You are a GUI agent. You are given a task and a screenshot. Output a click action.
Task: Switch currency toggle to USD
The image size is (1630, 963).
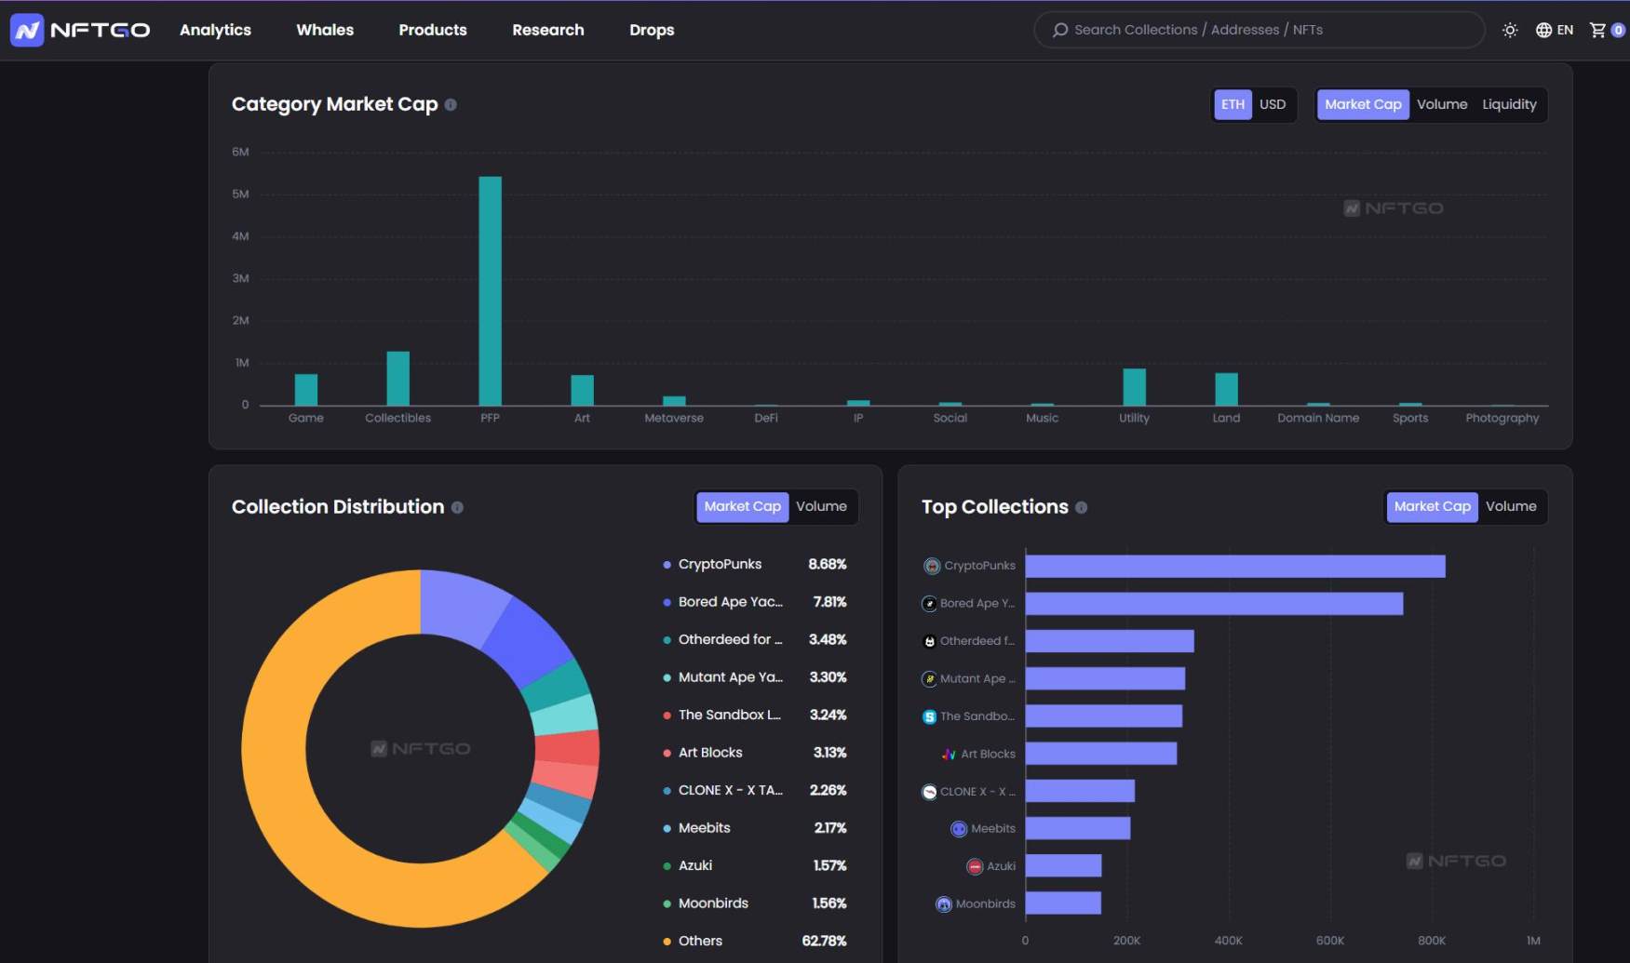[x=1272, y=104]
